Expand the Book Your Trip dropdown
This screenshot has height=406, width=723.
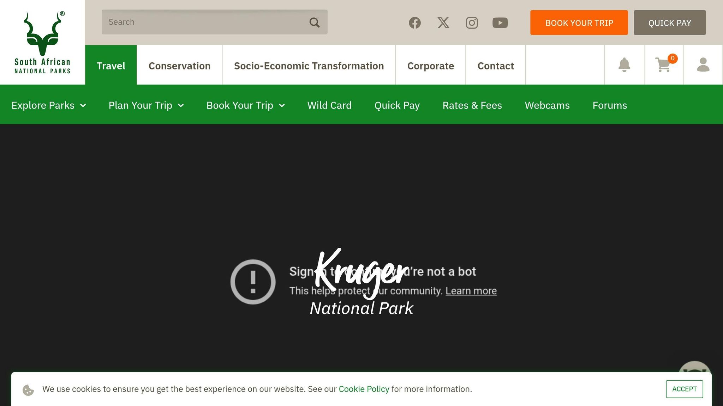(x=246, y=105)
